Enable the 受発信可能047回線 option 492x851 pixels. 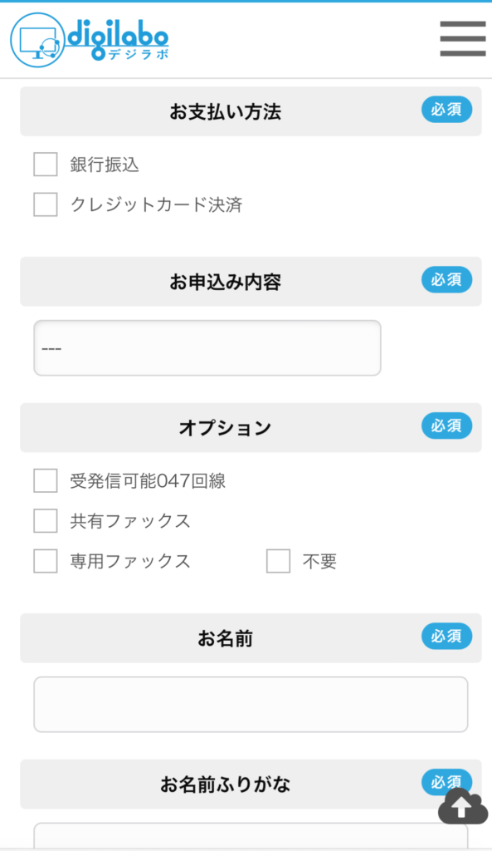point(46,481)
